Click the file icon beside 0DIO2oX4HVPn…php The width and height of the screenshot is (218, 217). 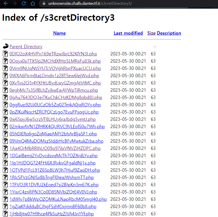coord(5,53)
